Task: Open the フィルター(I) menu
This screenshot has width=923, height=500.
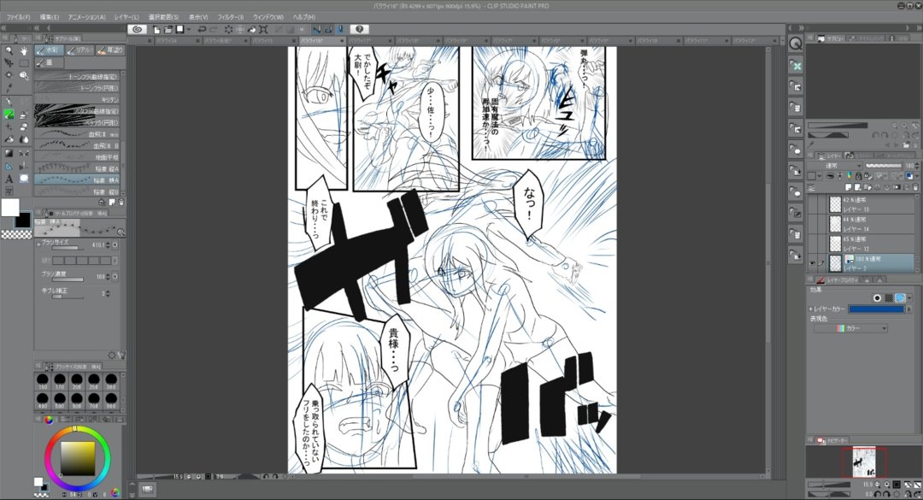Action: pos(230,17)
